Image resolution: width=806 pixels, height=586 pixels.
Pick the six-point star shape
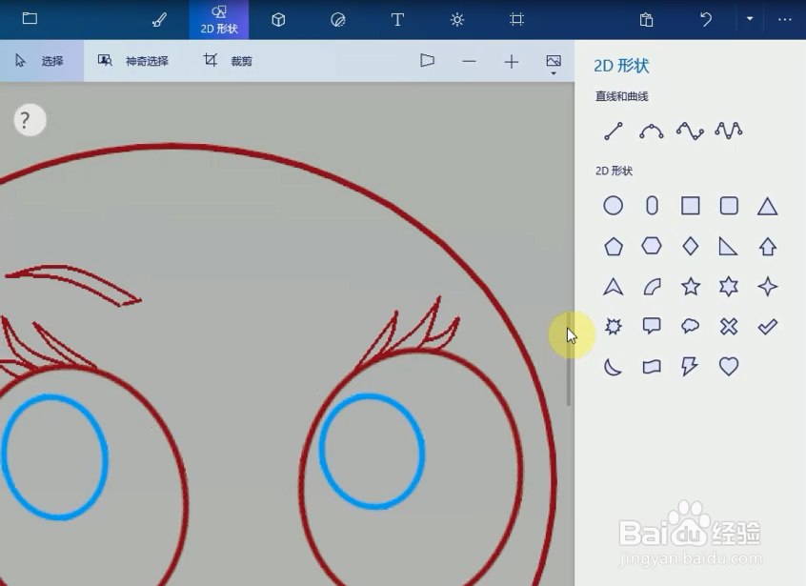click(729, 286)
